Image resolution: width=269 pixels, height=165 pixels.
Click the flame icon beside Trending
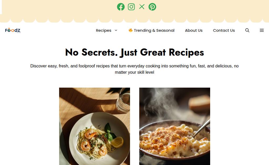[131, 30]
